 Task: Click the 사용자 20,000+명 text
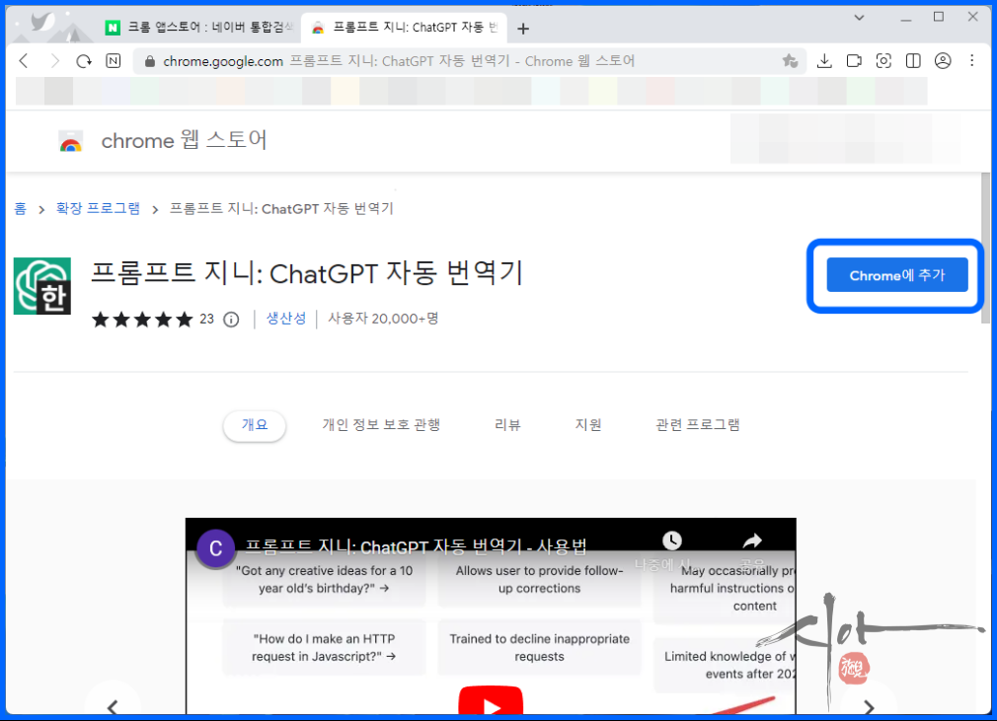pos(383,319)
